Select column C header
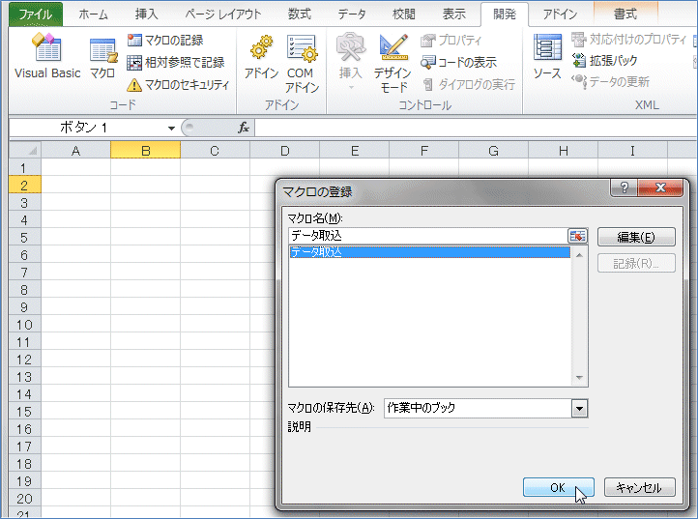This screenshot has height=519, width=698. (215, 151)
